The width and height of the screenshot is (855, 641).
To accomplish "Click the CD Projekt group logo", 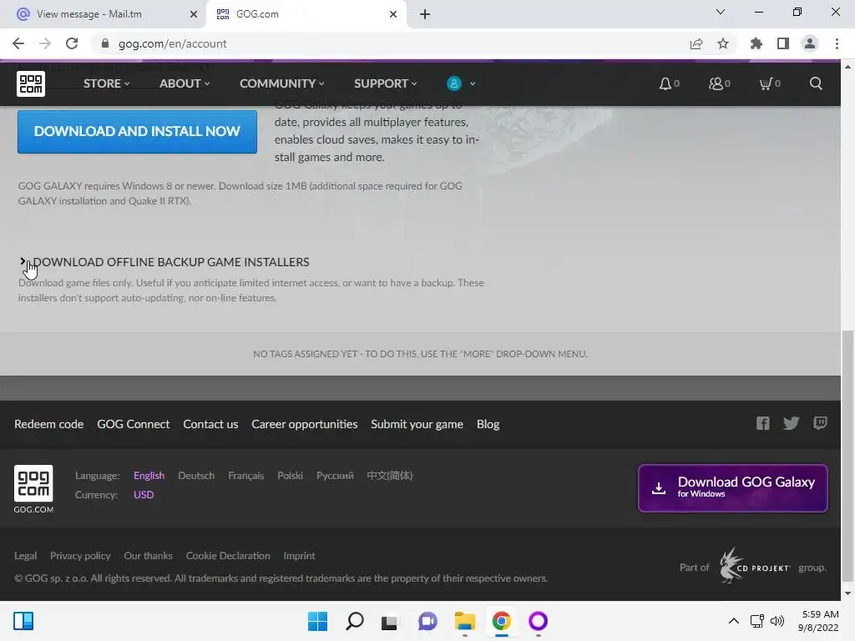I will click(755, 567).
